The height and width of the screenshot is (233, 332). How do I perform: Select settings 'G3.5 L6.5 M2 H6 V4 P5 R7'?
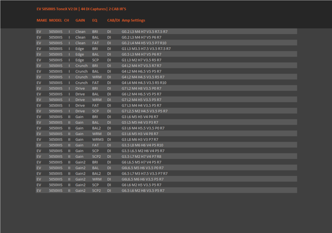point(143,151)
